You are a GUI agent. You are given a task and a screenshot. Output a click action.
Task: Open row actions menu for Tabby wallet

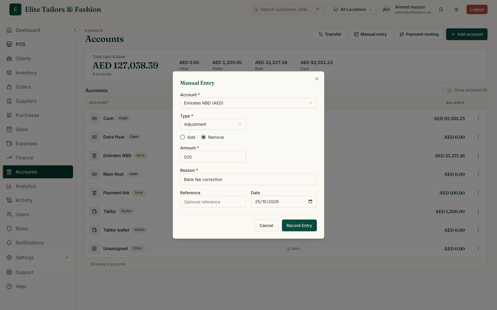pyautogui.click(x=478, y=230)
